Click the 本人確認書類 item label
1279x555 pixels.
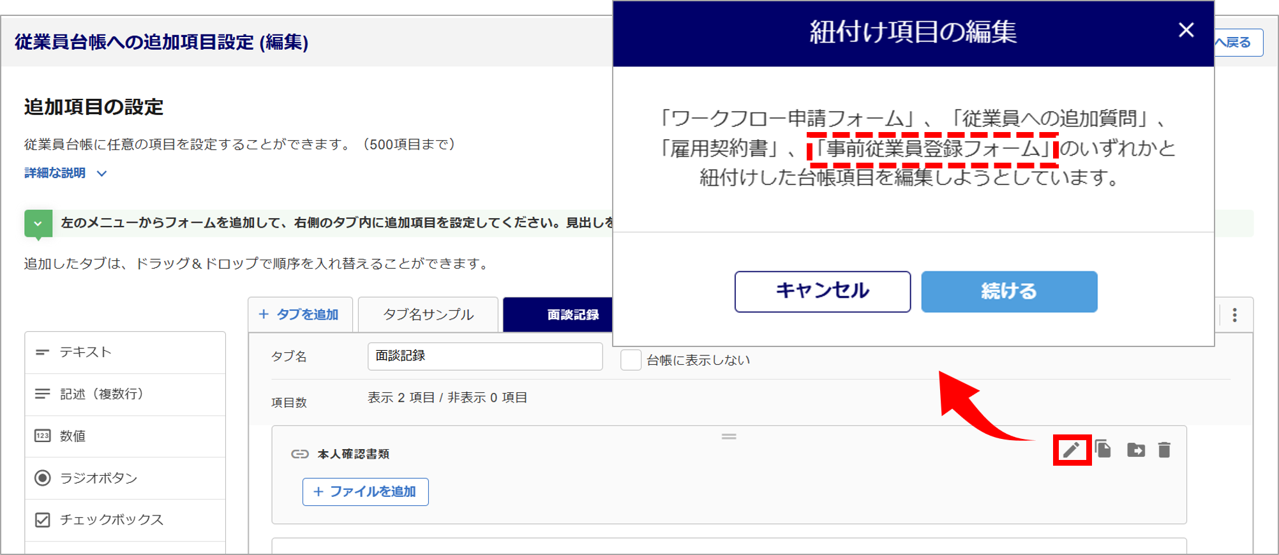tap(354, 454)
